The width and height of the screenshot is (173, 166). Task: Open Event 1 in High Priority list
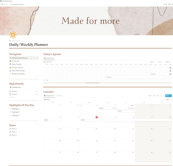15,91
